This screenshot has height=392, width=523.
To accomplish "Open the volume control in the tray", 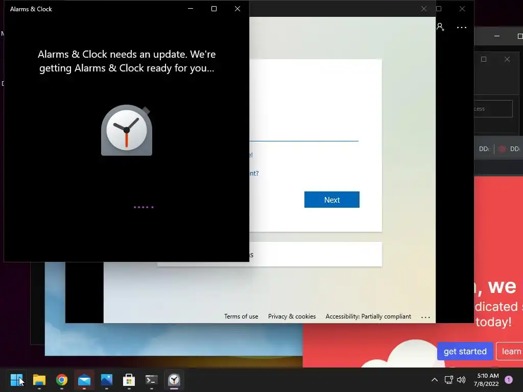I will (461, 380).
